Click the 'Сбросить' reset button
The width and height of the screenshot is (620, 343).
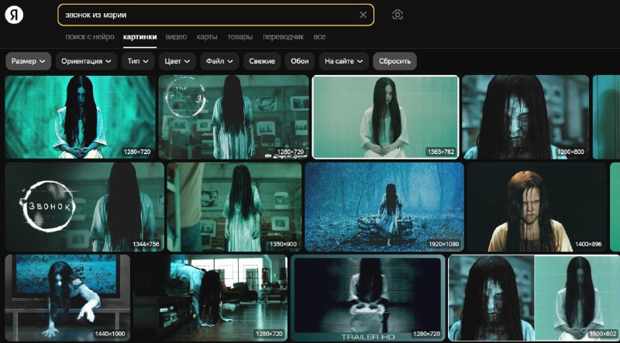coord(394,61)
